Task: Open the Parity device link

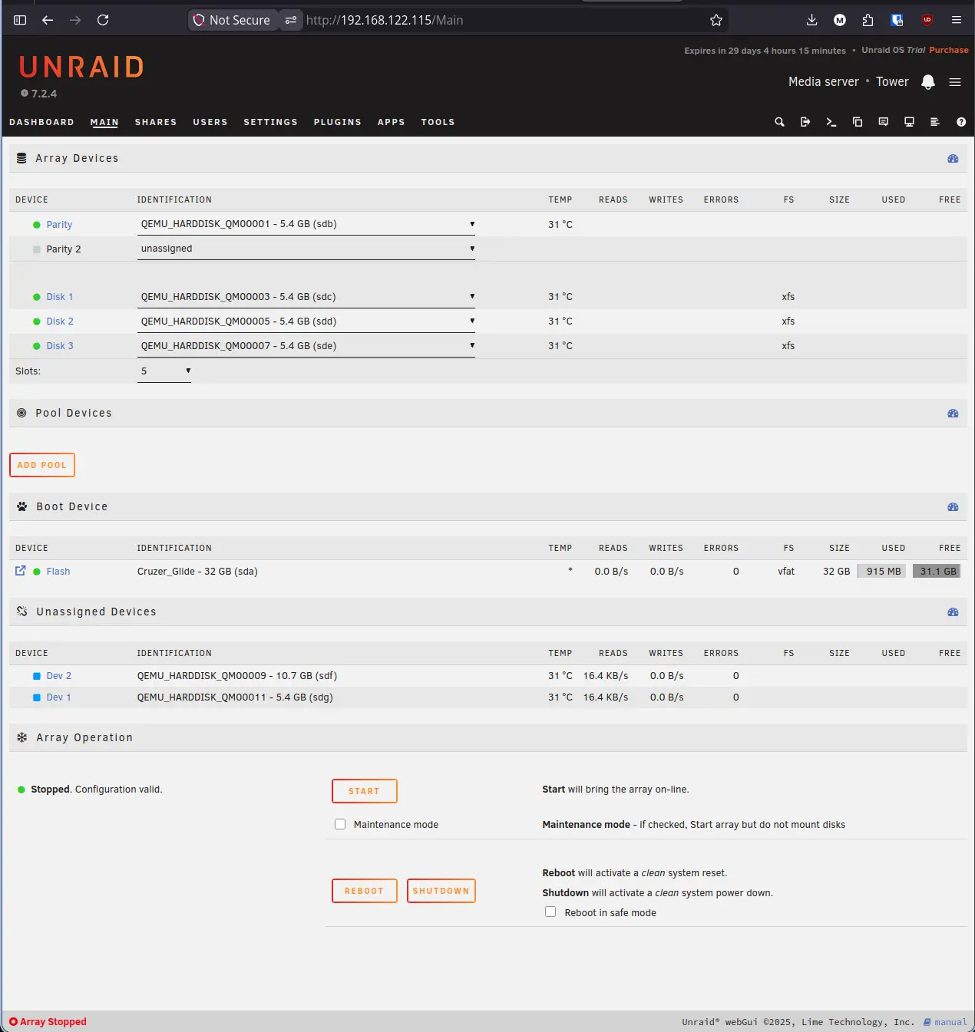Action: tap(59, 225)
